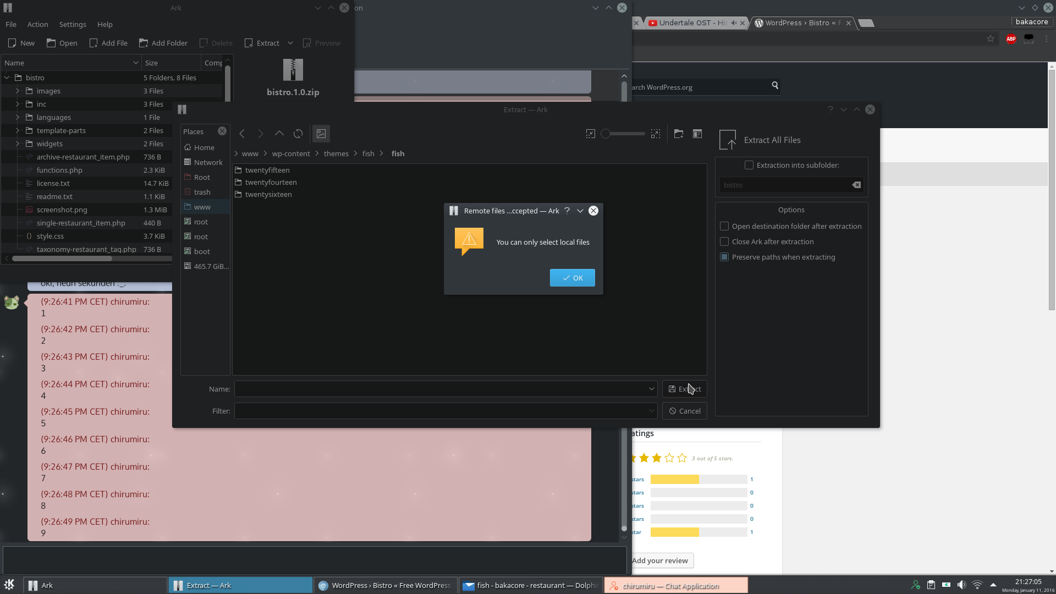The width and height of the screenshot is (1056, 594).
Task: Click the zoom-in icon by the slider
Action: click(656, 134)
